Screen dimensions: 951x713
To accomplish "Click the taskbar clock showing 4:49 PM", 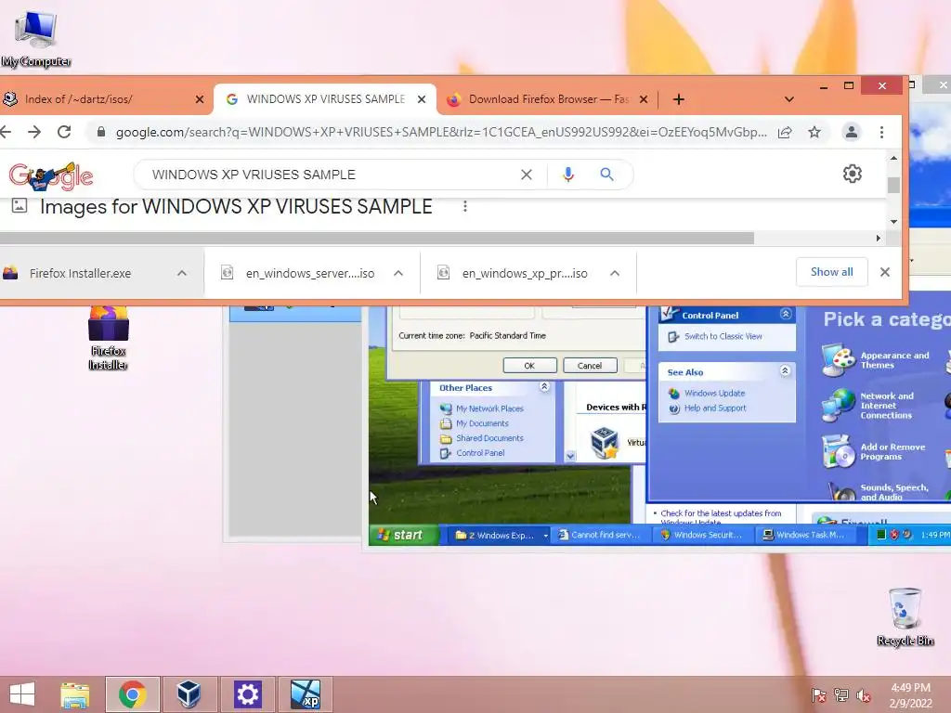I will point(910,694).
